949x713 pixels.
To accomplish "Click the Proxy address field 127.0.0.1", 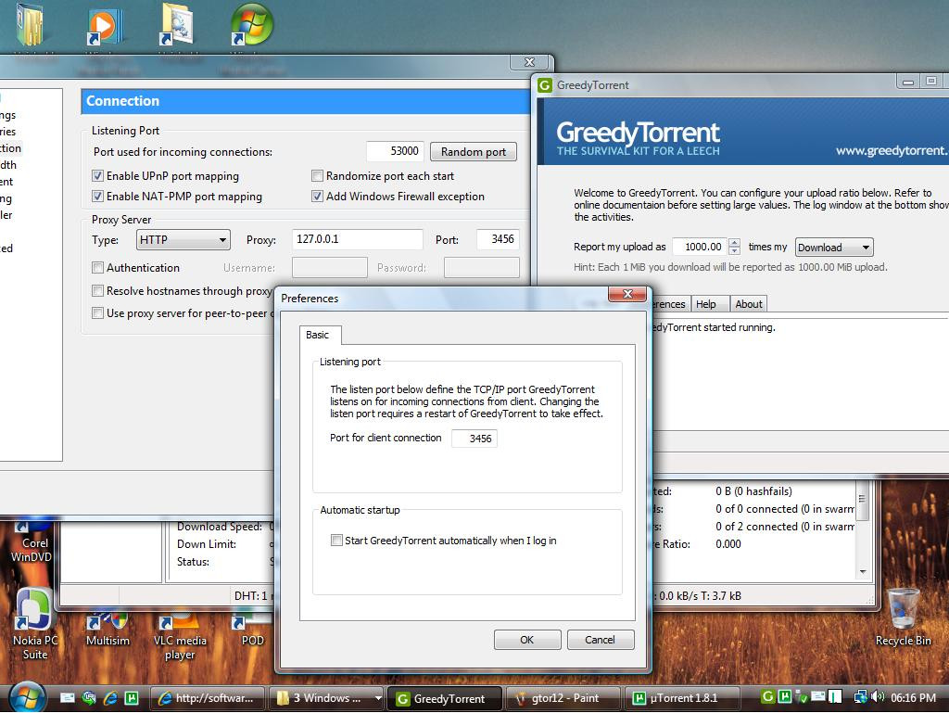I will point(357,239).
